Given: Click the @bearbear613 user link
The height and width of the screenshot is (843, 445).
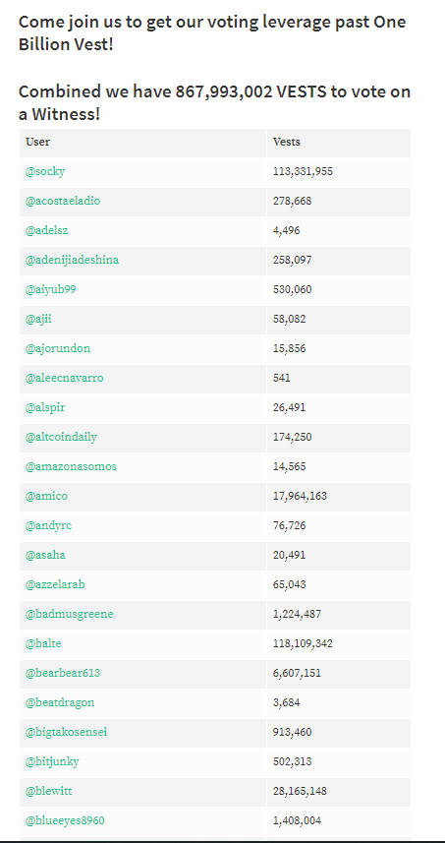Looking at the screenshot, I should pos(63,673).
